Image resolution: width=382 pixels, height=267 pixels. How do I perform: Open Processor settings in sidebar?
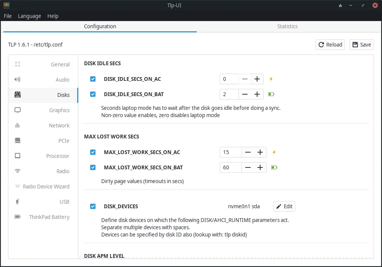pos(43,156)
